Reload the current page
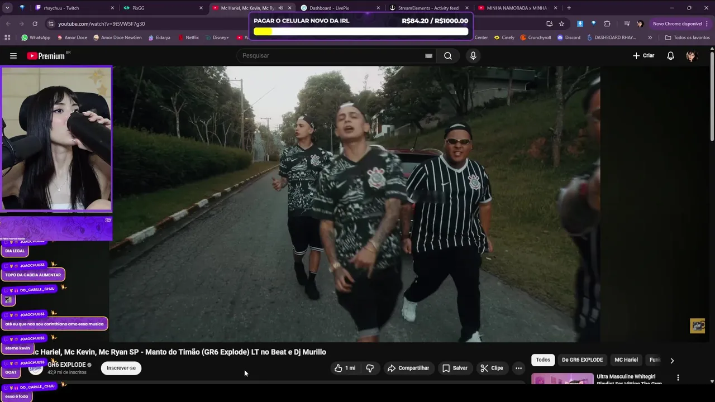The image size is (715, 402). coord(35,23)
